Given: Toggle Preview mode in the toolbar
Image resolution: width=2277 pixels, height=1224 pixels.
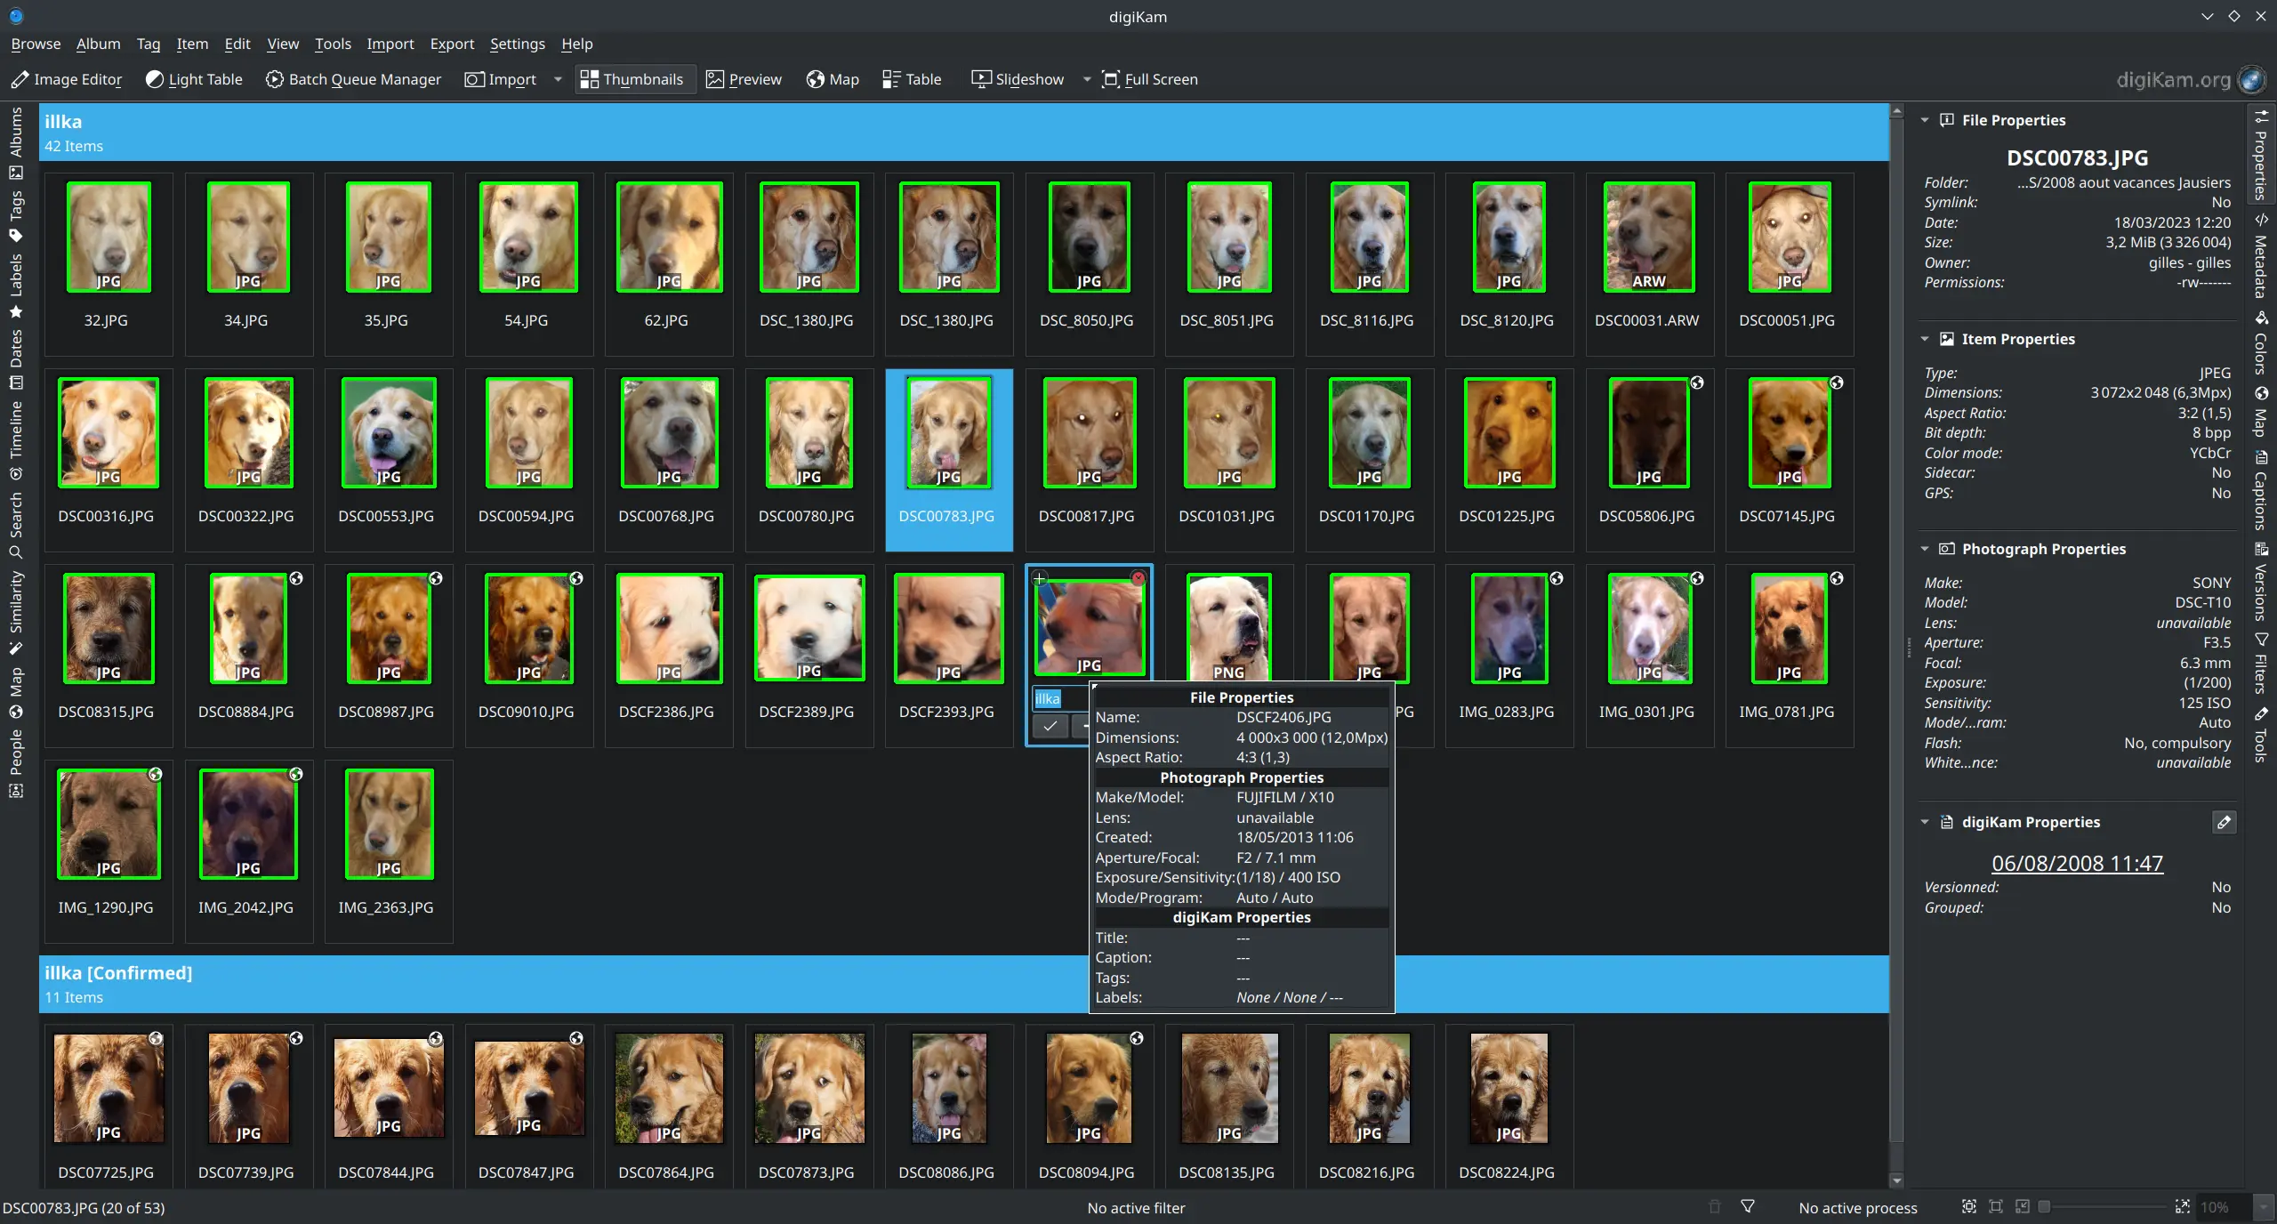Looking at the screenshot, I should pos(744,79).
